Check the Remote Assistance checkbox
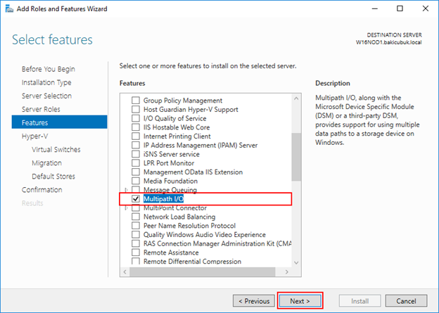Viewport: 439px width, 313px height. click(x=136, y=253)
